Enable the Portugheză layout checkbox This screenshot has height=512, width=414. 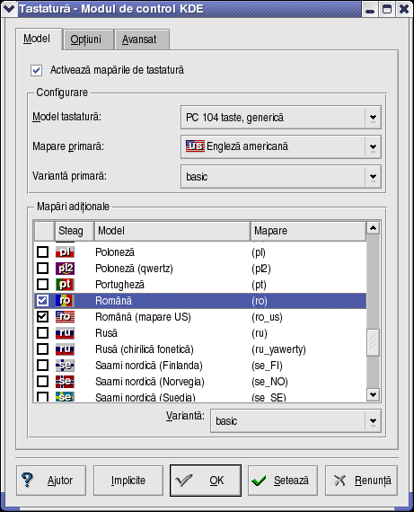click(x=42, y=284)
